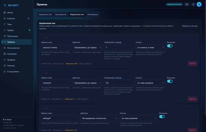Screen dimensions: 206x132
Task: Delete the meters/# rule
Action: (x=192, y=99)
